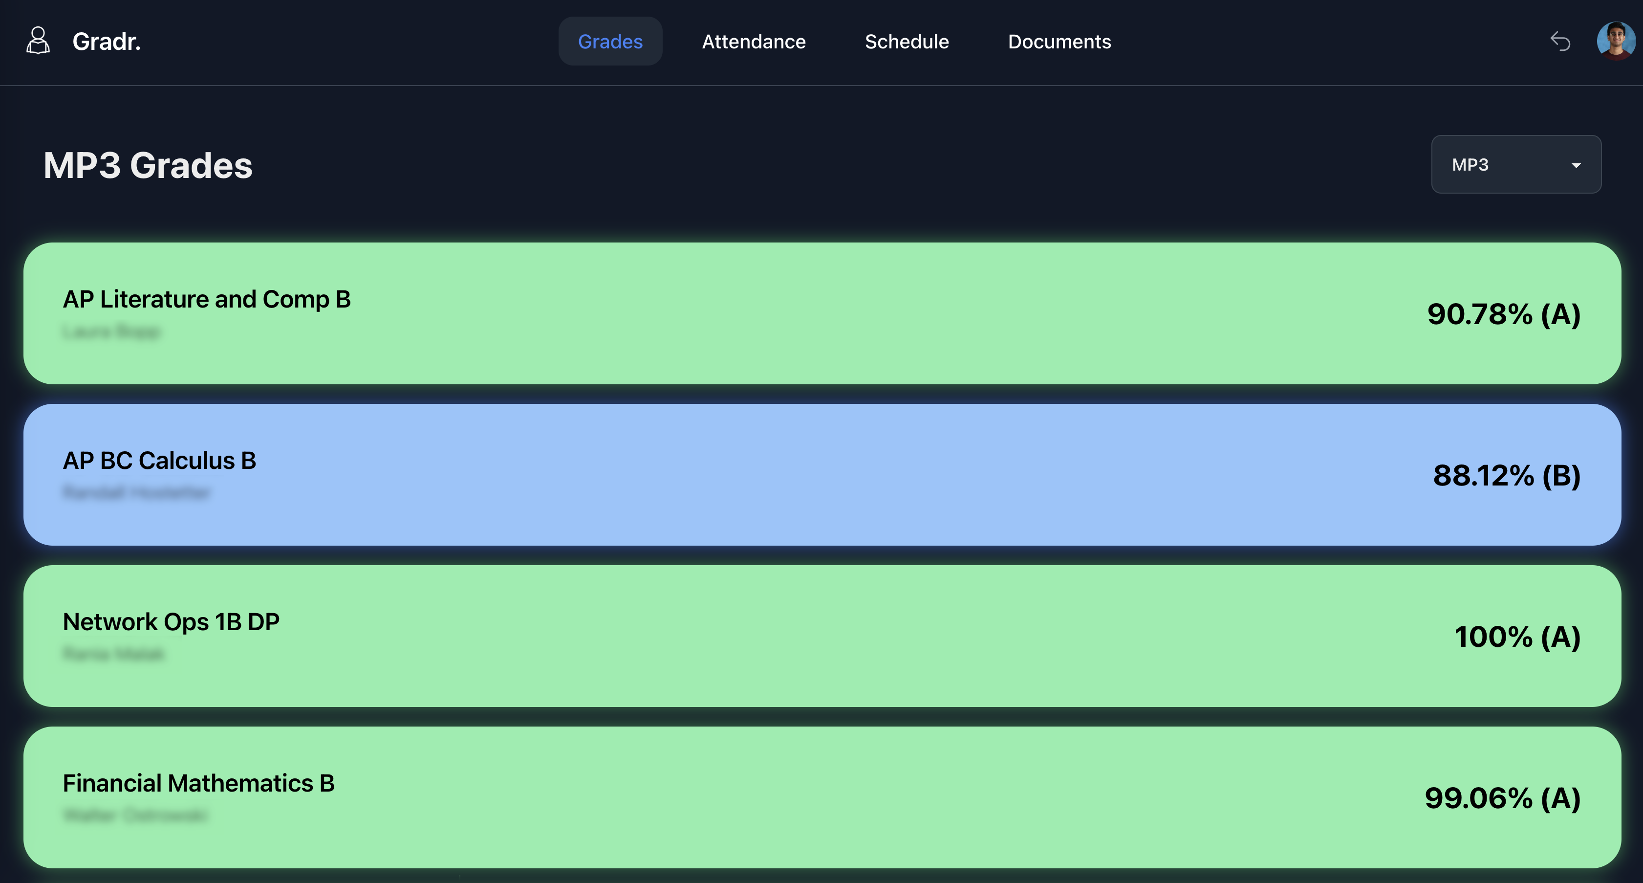Open the user profile avatar
Image resolution: width=1643 pixels, height=883 pixels.
click(1616, 41)
